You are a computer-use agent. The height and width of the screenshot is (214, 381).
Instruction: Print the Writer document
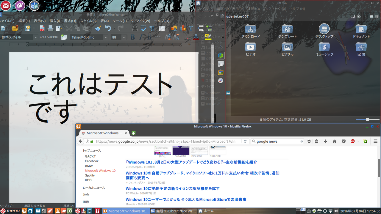point(50,29)
